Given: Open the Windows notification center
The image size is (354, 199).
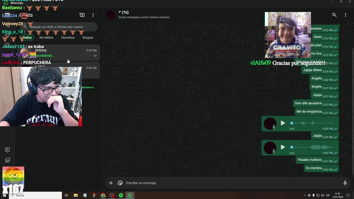Looking at the screenshot, I should click(x=348, y=195).
